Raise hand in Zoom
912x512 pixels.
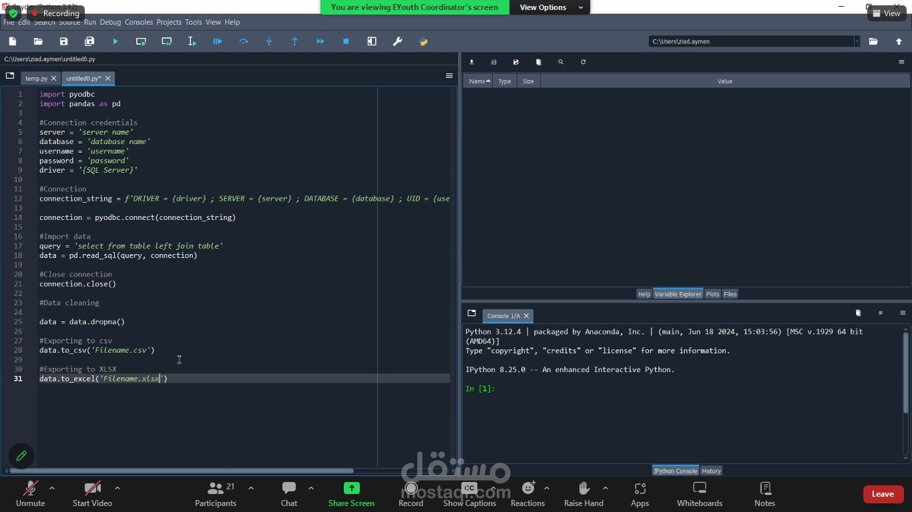click(x=584, y=494)
